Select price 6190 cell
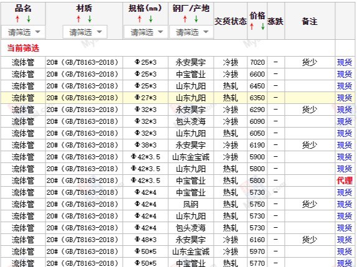 coord(257,145)
